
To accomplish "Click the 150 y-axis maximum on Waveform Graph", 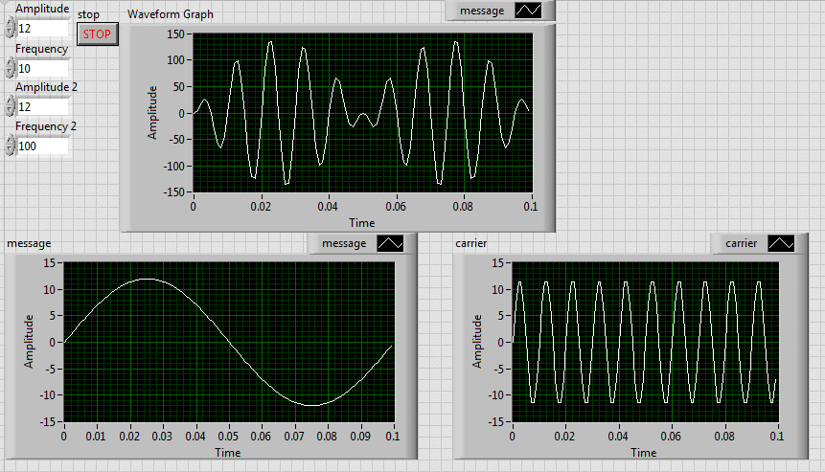I will [174, 34].
